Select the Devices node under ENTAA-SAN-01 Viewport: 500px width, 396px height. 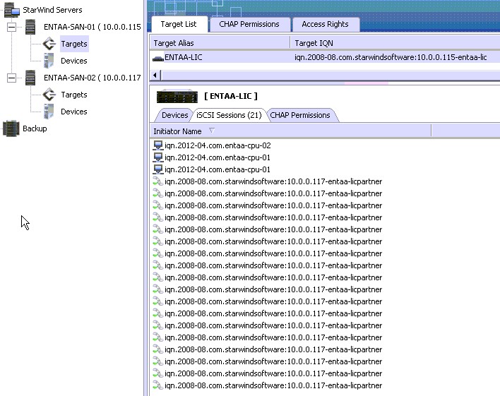point(74,61)
